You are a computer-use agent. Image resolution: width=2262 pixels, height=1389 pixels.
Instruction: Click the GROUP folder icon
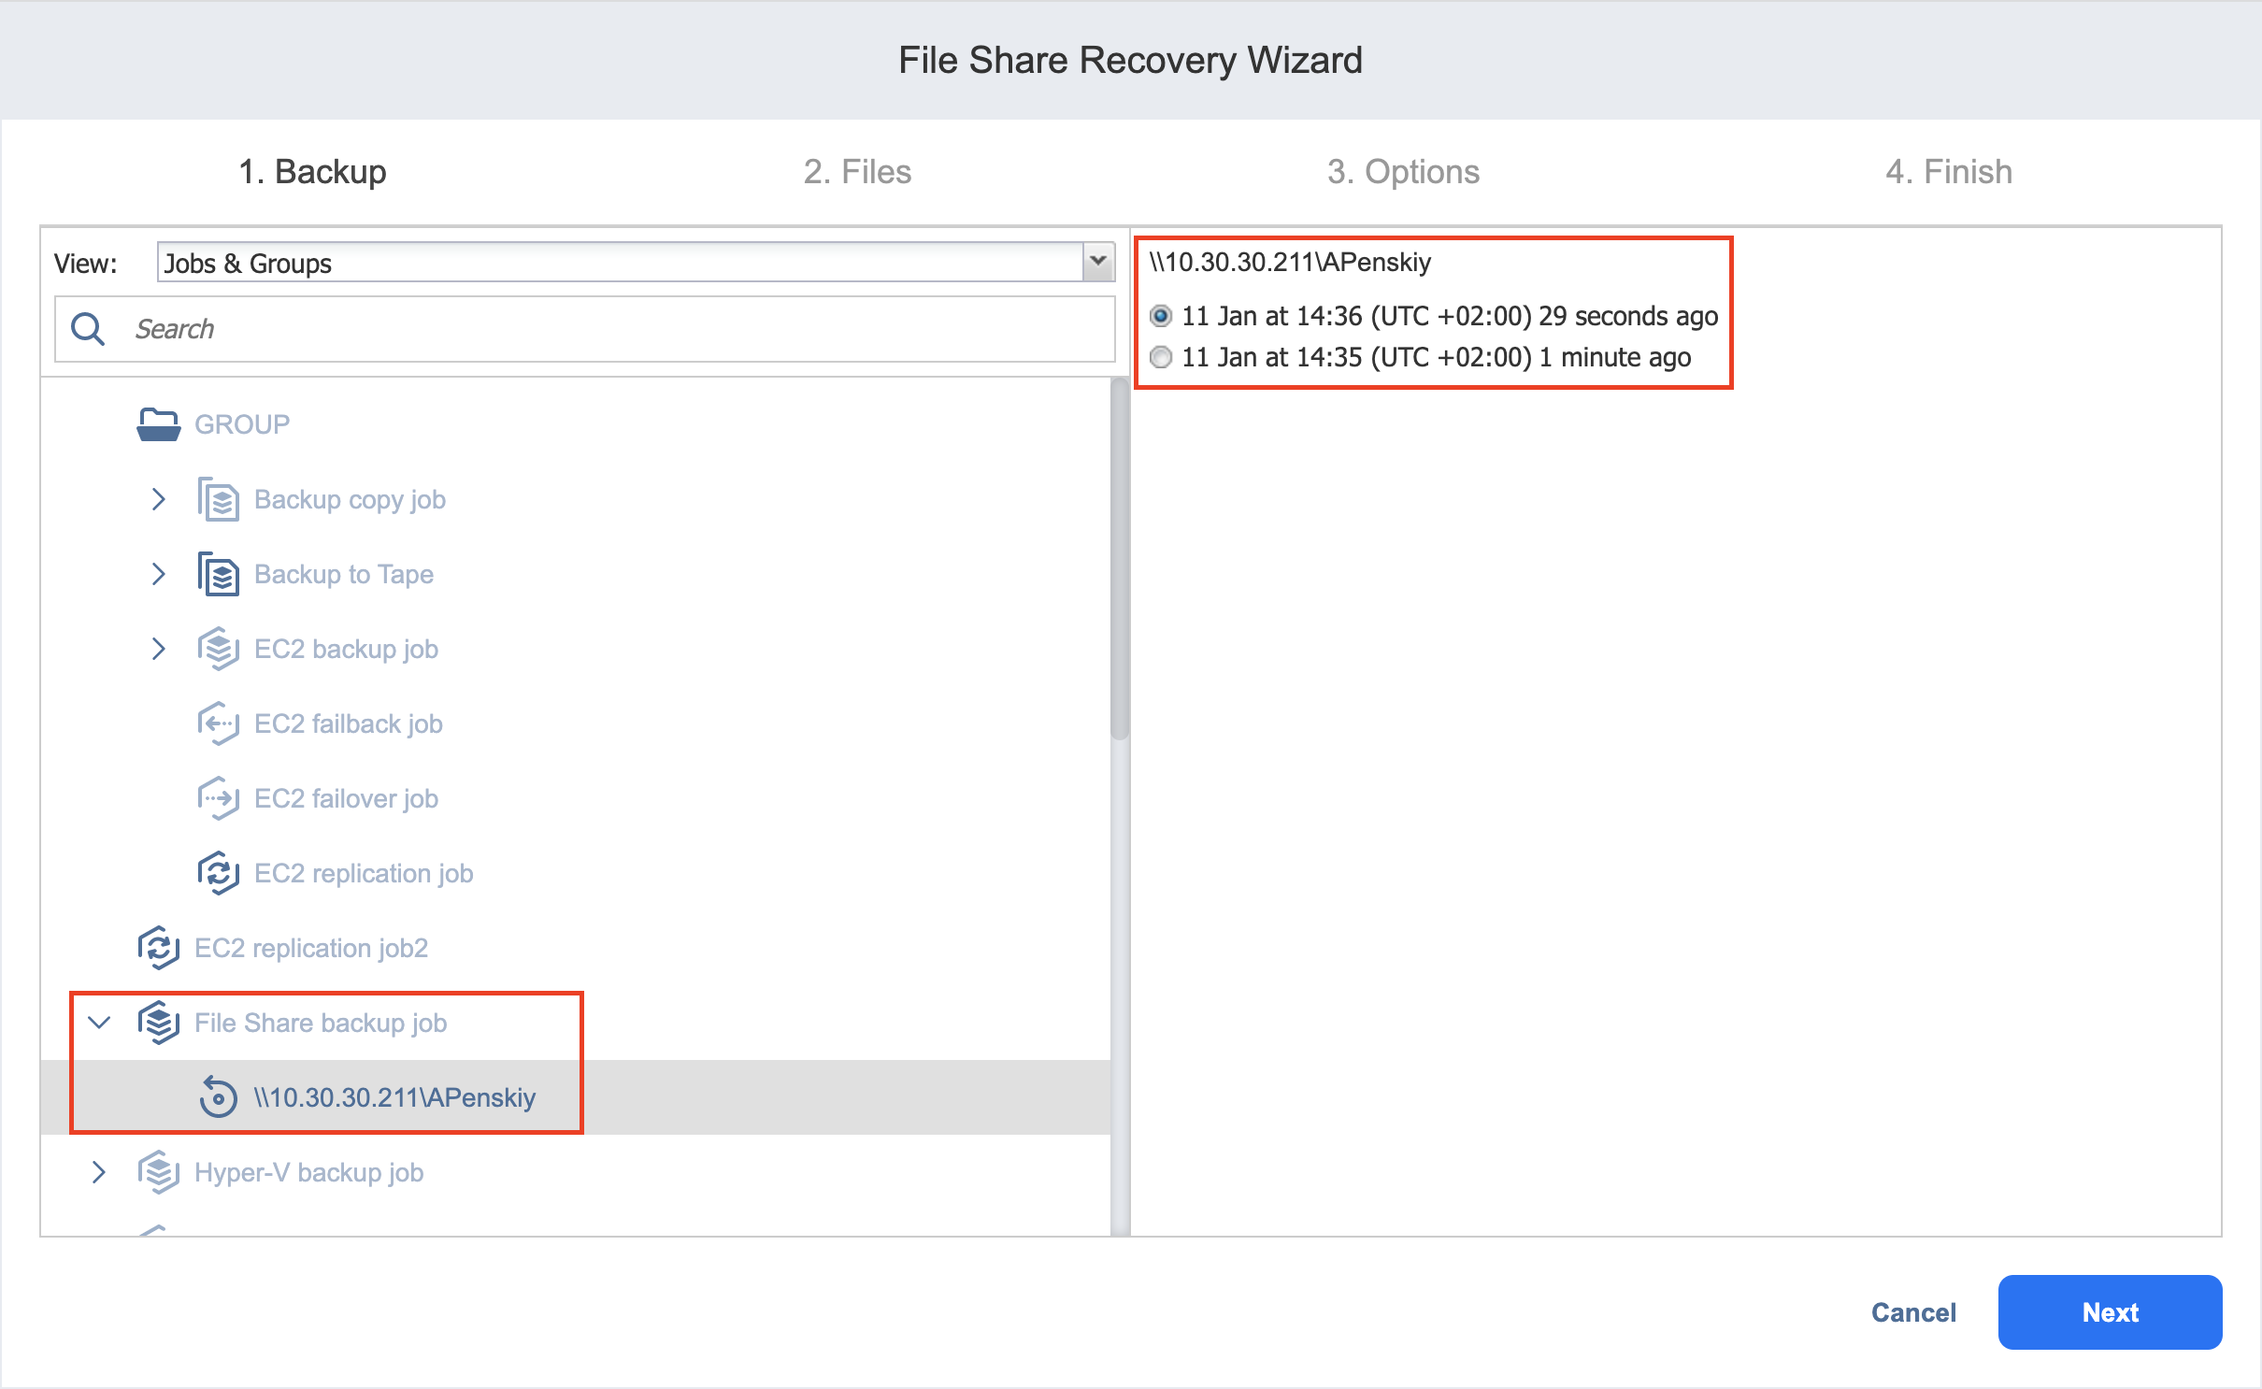(x=158, y=424)
